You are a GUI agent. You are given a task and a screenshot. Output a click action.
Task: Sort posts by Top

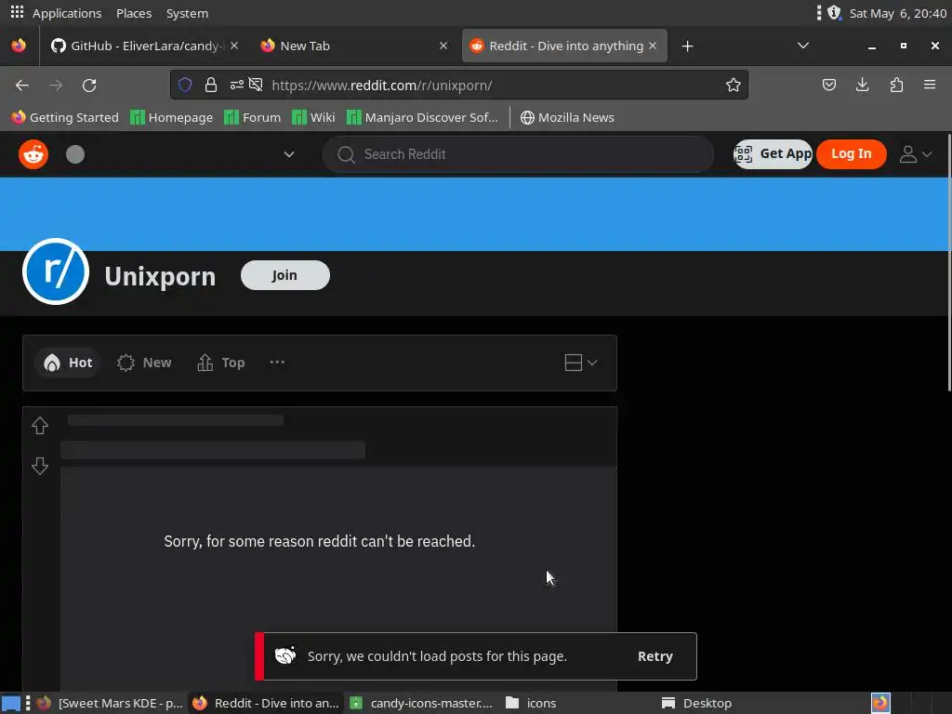(x=221, y=363)
